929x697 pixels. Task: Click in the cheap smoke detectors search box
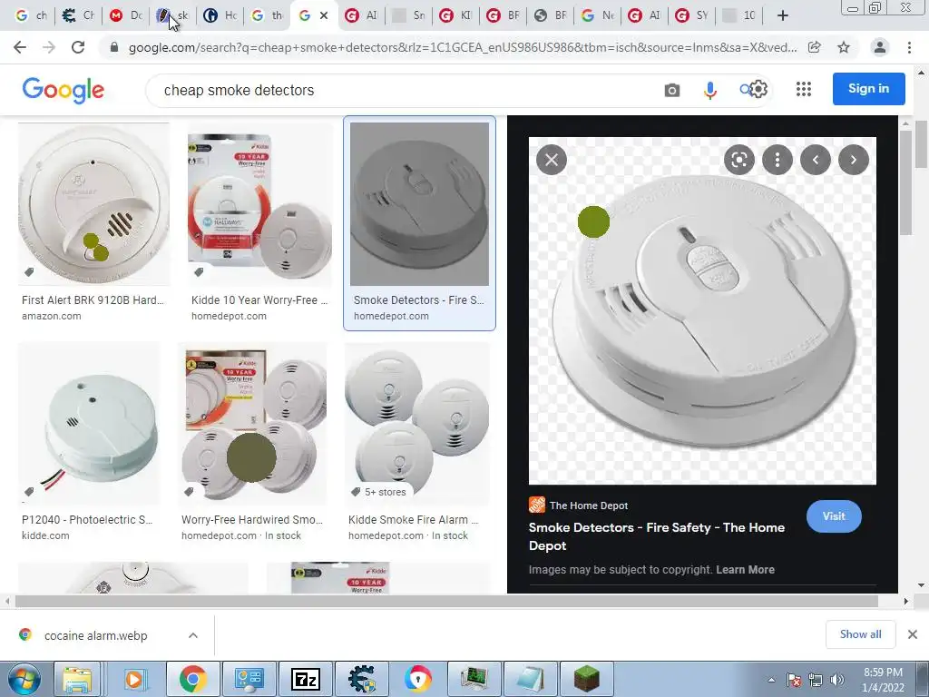(x=403, y=90)
